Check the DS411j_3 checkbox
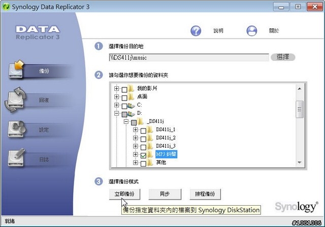 [x=143, y=147]
